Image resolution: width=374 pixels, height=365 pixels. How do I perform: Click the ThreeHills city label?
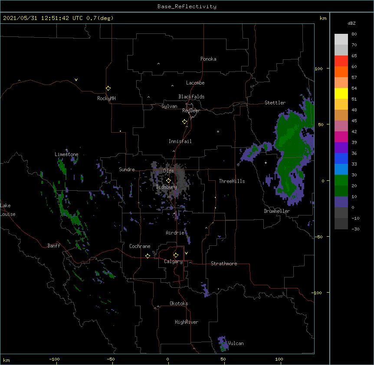pyautogui.click(x=232, y=181)
